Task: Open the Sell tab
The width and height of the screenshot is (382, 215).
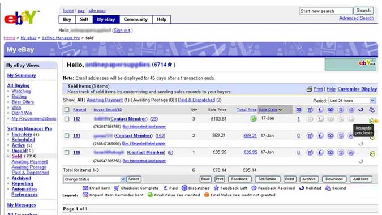Action: tap(84, 19)
